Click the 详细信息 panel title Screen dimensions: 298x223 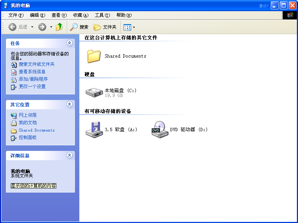[20, 156]
